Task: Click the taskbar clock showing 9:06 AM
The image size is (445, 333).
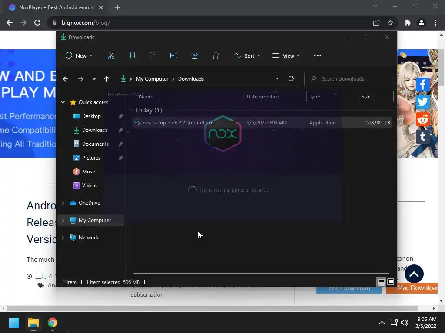Action: (x=426, y=323)
